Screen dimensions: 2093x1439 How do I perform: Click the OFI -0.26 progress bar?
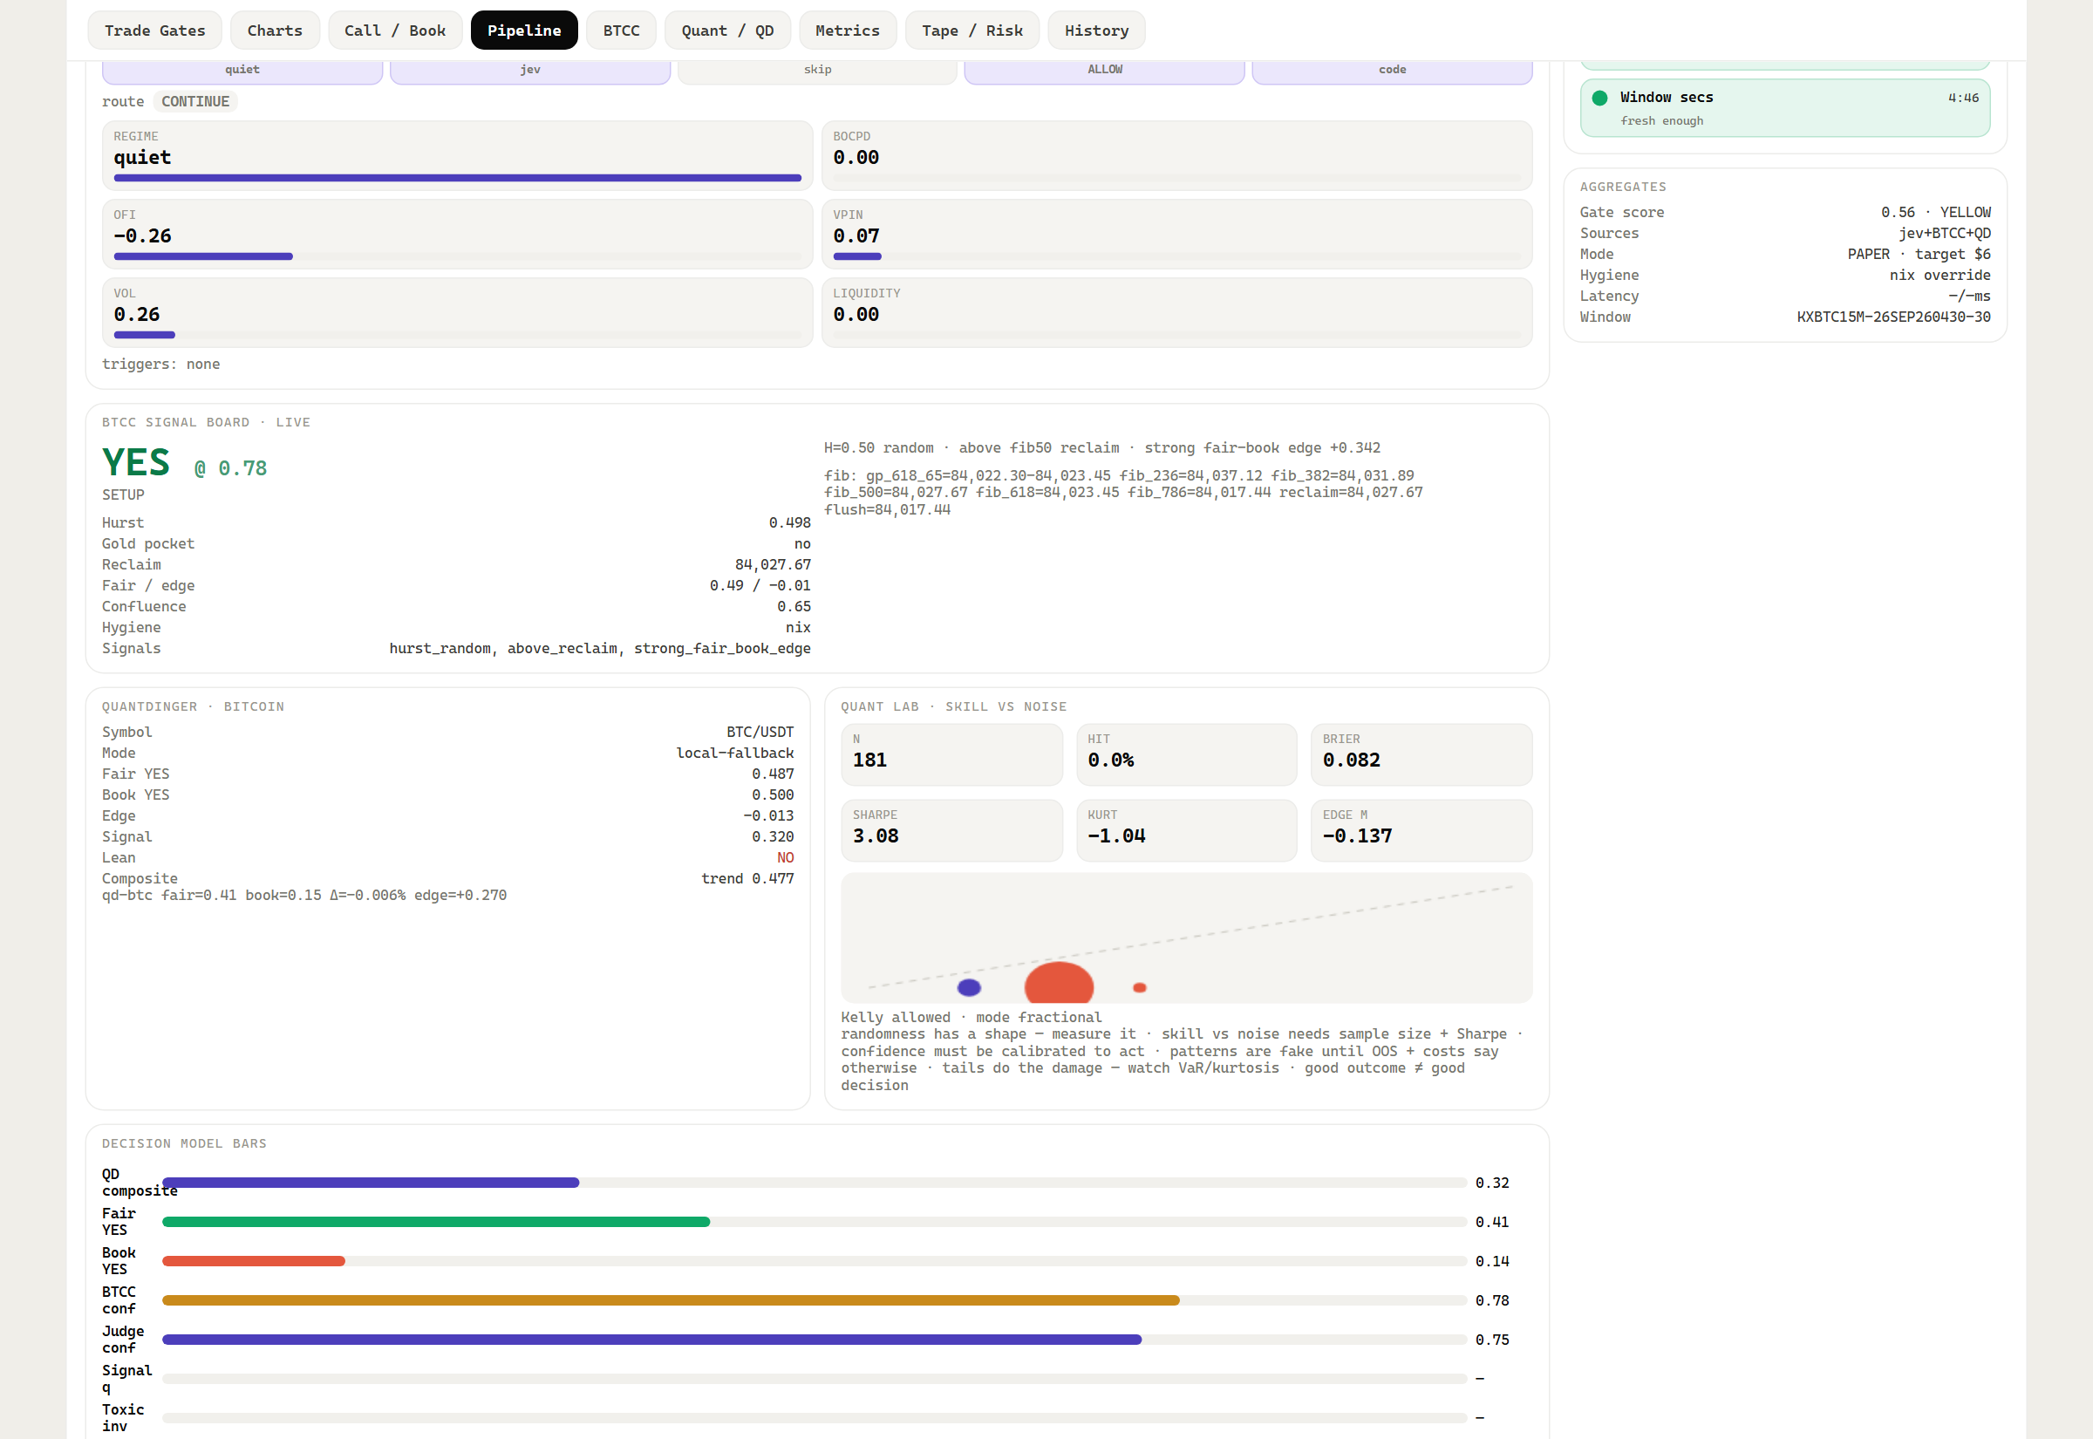pyautogui.click(x=457, y=257)
